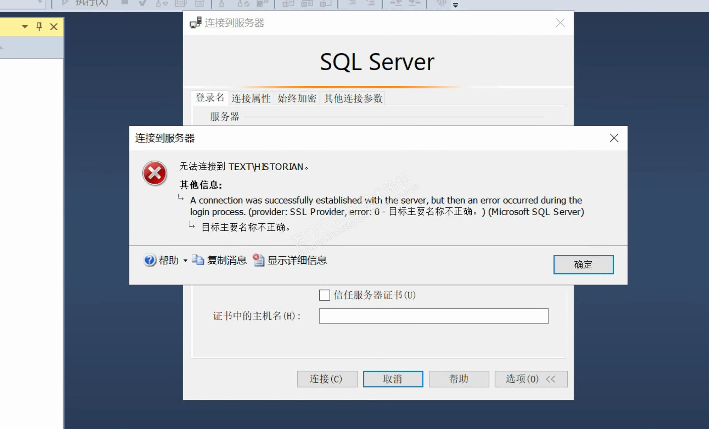Close the SQL Server connect dialog
The width and height of the screenshot is (709, 429).
coord(560,23)
